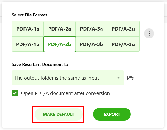This screenshot has width=167, height=130.
Task: Choose PDF/A-2a as file format
Action: (x=60, y=29)
